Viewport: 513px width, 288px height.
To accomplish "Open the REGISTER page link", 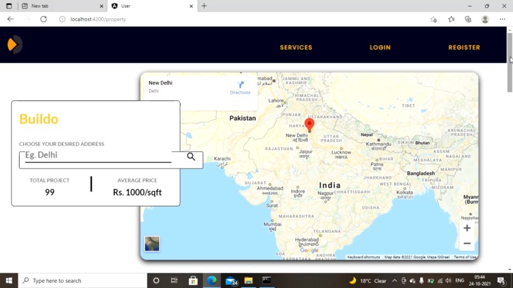I will point(464,48).
